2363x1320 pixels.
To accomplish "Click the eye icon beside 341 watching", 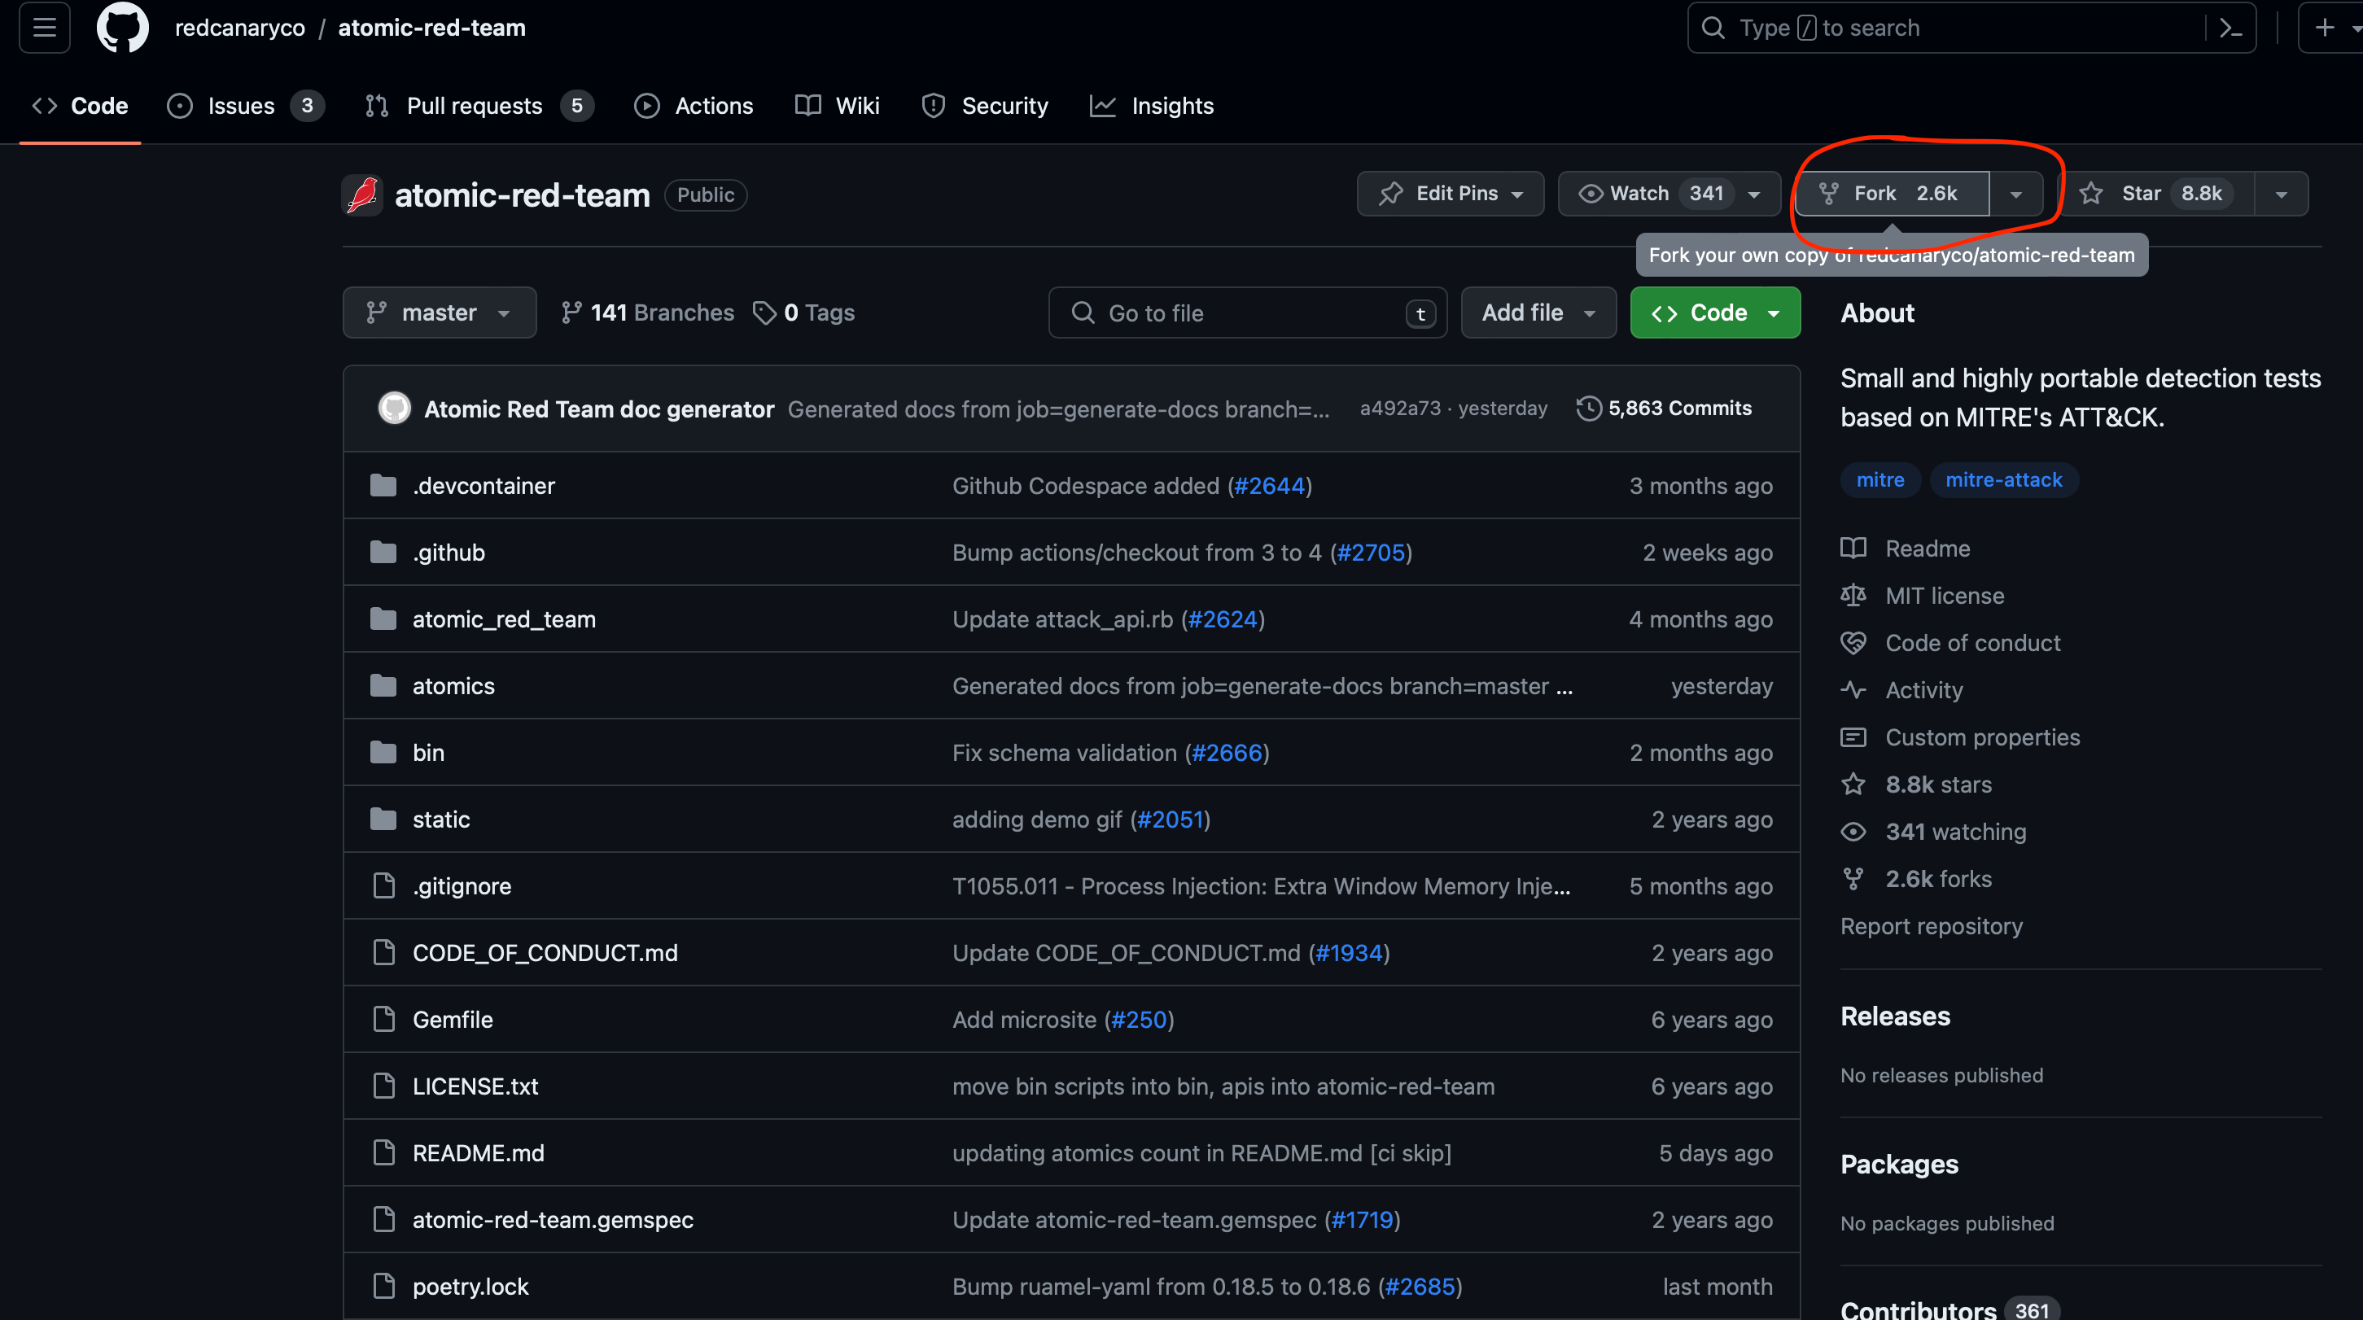I will (1853, 832).
